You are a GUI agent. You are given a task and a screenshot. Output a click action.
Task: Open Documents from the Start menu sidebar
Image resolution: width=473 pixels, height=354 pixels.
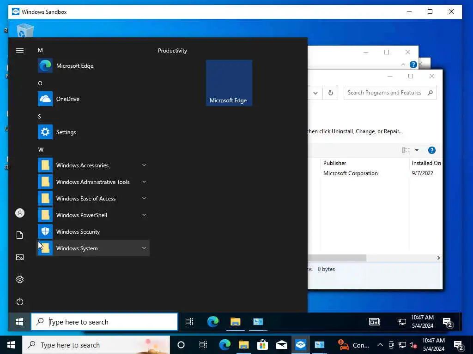[19, 235]
